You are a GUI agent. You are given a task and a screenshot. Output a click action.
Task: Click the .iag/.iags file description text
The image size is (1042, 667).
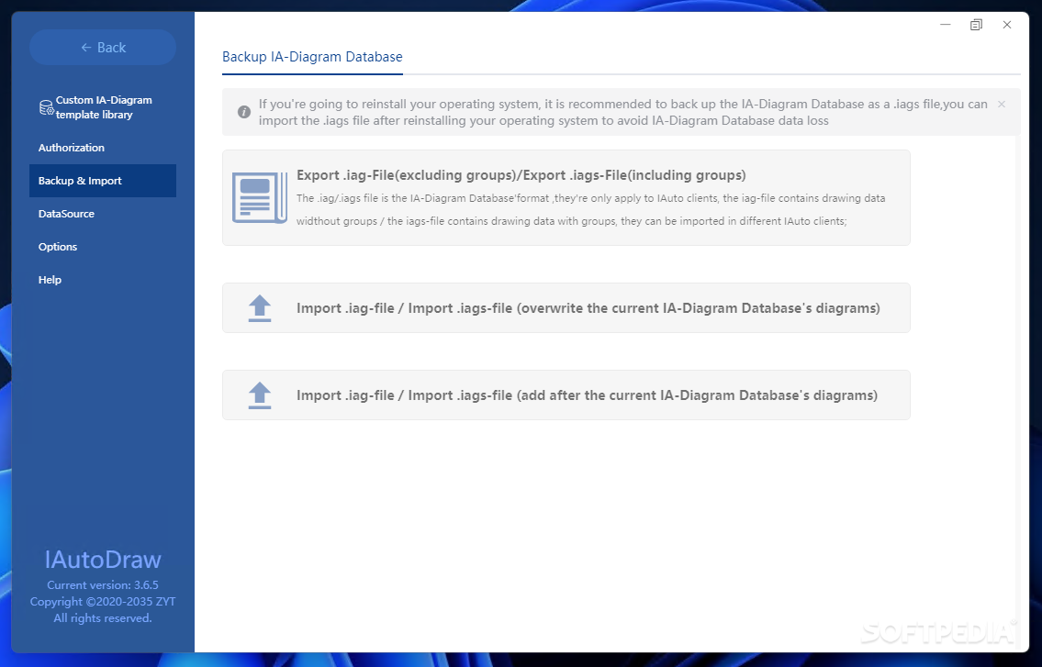click(x=591, y=209)
